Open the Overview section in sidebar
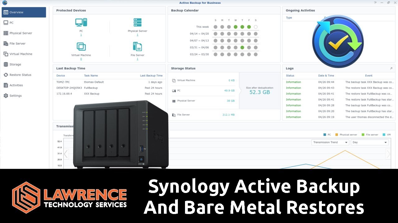 pos(24,12)
